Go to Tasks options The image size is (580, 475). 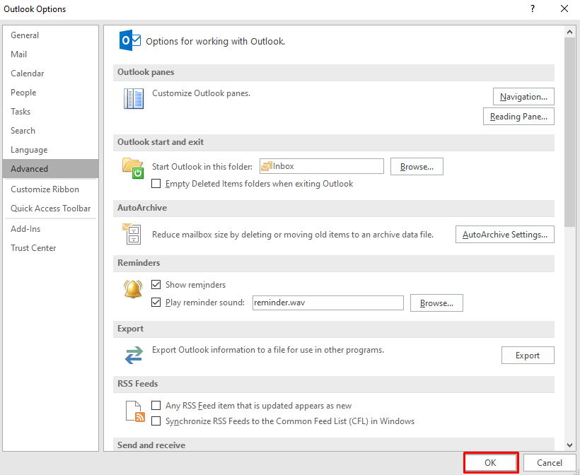click(51, 112)
